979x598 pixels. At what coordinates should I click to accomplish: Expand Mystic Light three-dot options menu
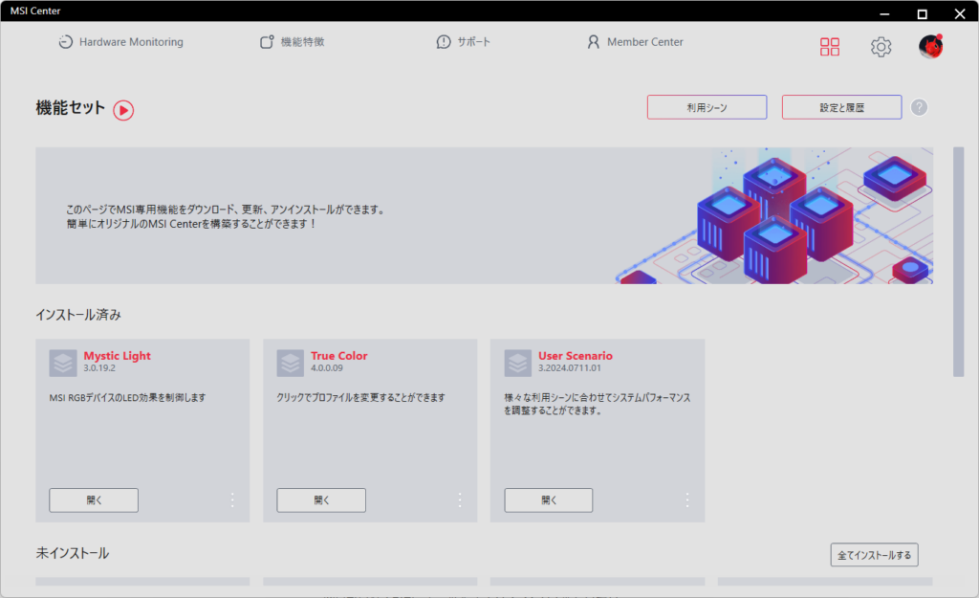(231, 499)
